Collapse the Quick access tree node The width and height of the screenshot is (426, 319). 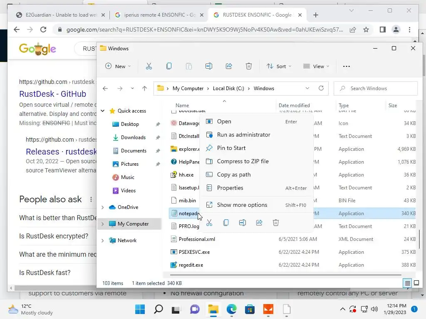[103, 110]
